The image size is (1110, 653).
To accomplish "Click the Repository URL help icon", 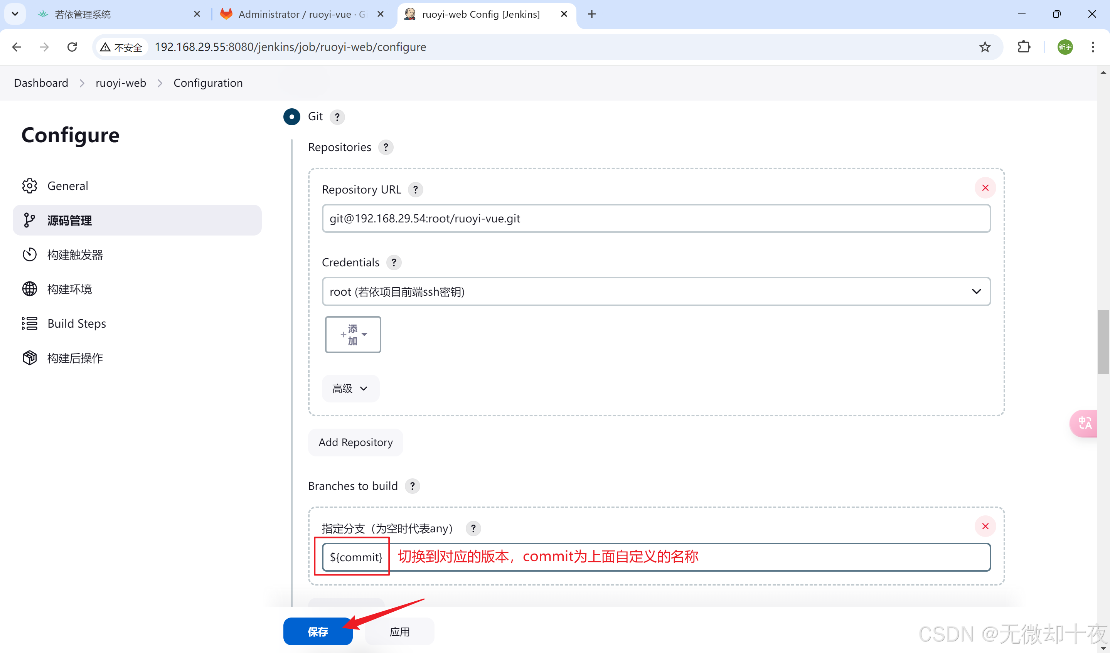I will [x=415, y=189].
